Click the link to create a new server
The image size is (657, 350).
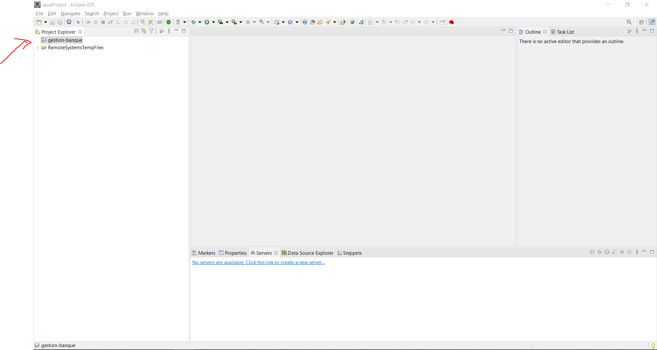click(x=259, y=262)
